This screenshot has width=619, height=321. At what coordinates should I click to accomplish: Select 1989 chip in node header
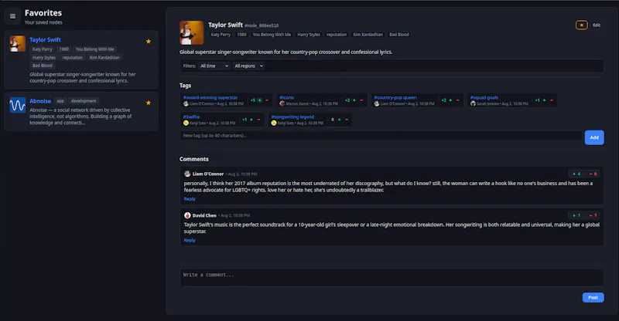pos(241,35)
